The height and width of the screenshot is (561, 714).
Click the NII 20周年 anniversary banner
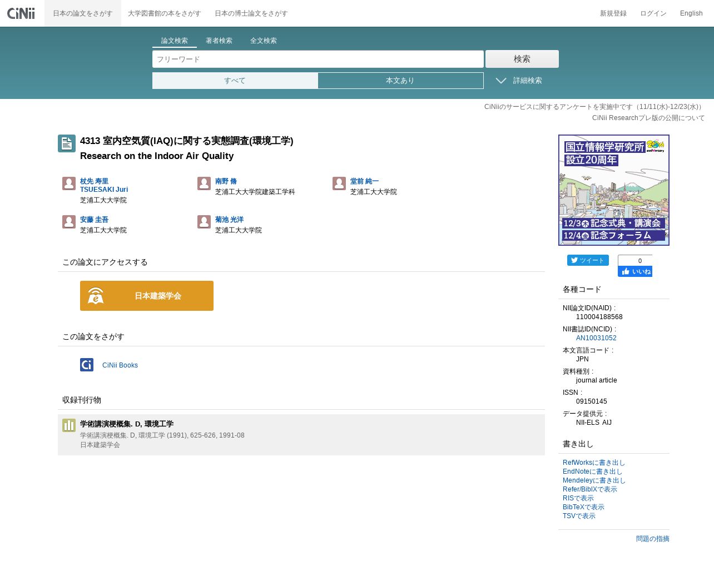614,190
